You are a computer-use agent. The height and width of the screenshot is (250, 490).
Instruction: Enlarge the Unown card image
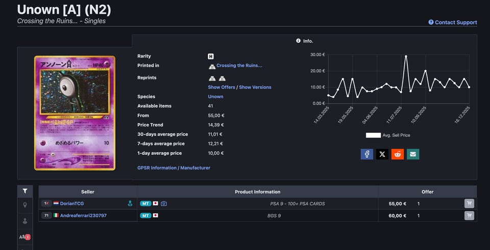(x=75, y=113)
